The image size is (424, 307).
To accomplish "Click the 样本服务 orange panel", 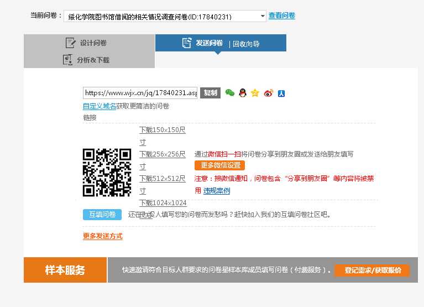I will click(65, 270).
